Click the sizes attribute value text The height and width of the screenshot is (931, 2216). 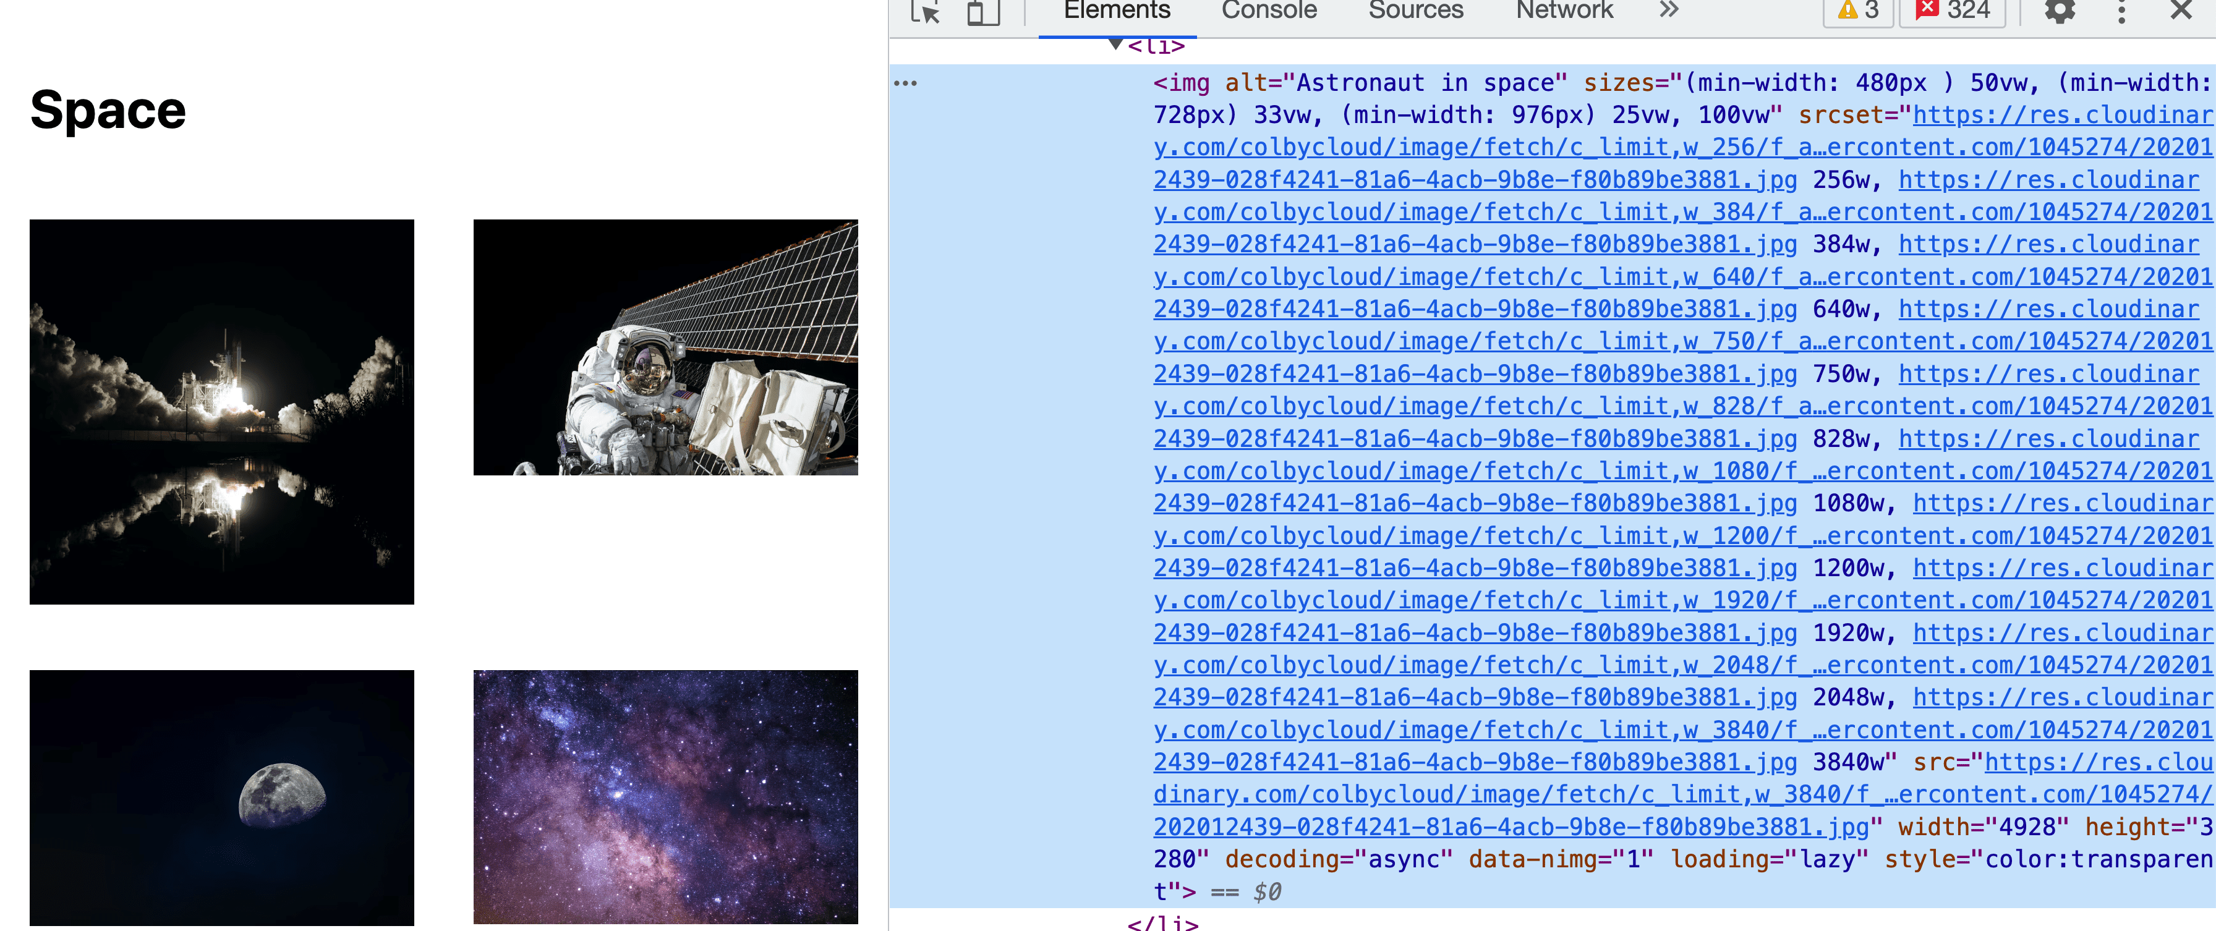pos(1682,98)
